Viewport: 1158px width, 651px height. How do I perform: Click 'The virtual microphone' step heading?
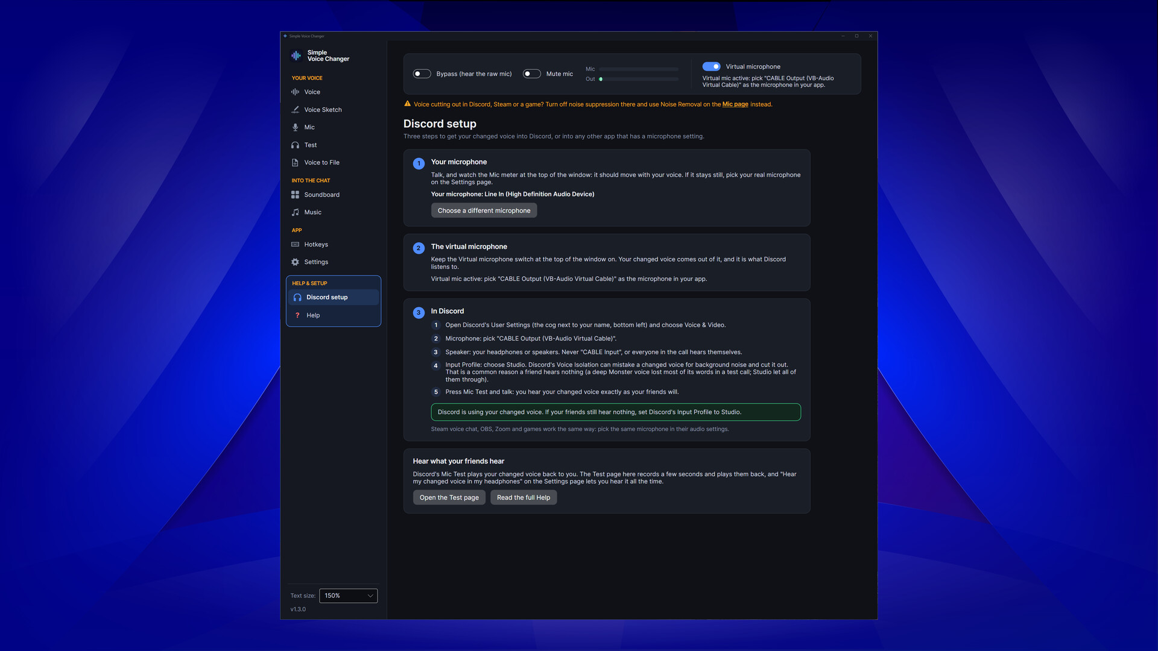[x=469, y=247]
